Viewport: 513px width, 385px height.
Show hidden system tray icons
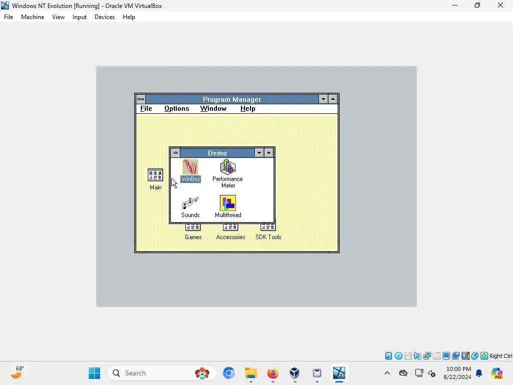click(387, 373)
